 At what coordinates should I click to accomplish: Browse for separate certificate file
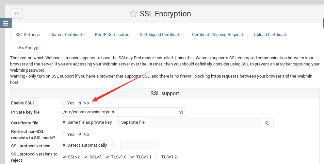[x=267, y=123]
